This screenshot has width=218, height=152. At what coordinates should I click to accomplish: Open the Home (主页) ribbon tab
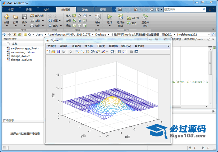[x=11, y=9]
